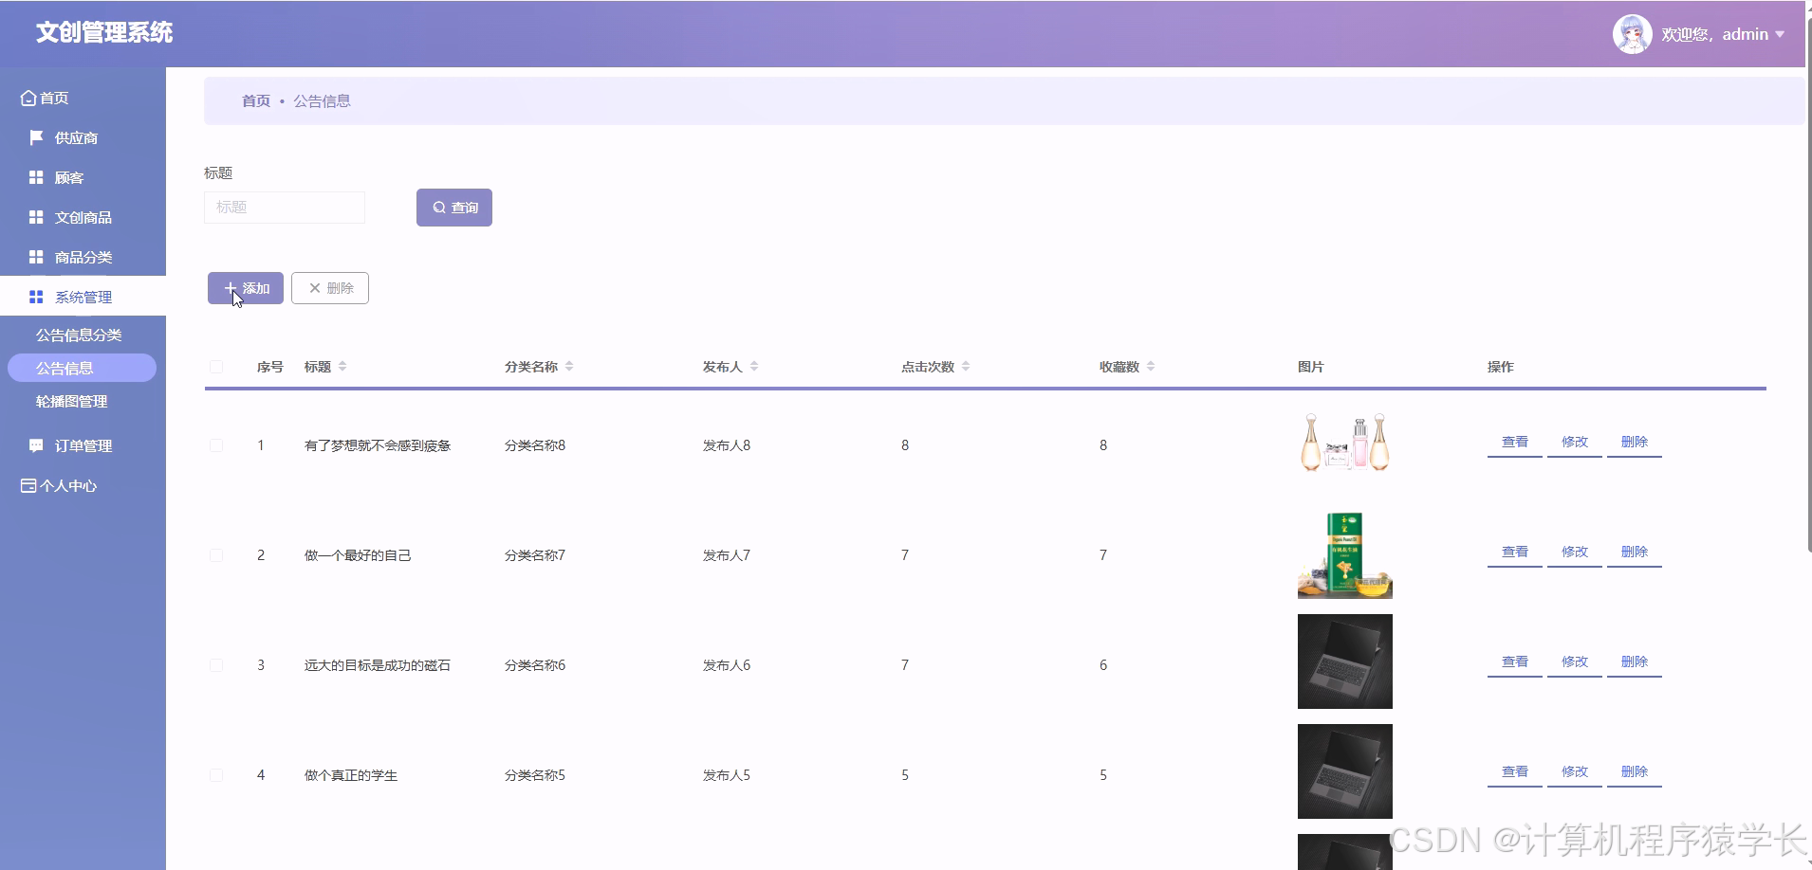Image resolution: width=1812 pixels, height=870 pixels.
Task: Click 查看 for row 2
Action: click(x=1515, y=553)
